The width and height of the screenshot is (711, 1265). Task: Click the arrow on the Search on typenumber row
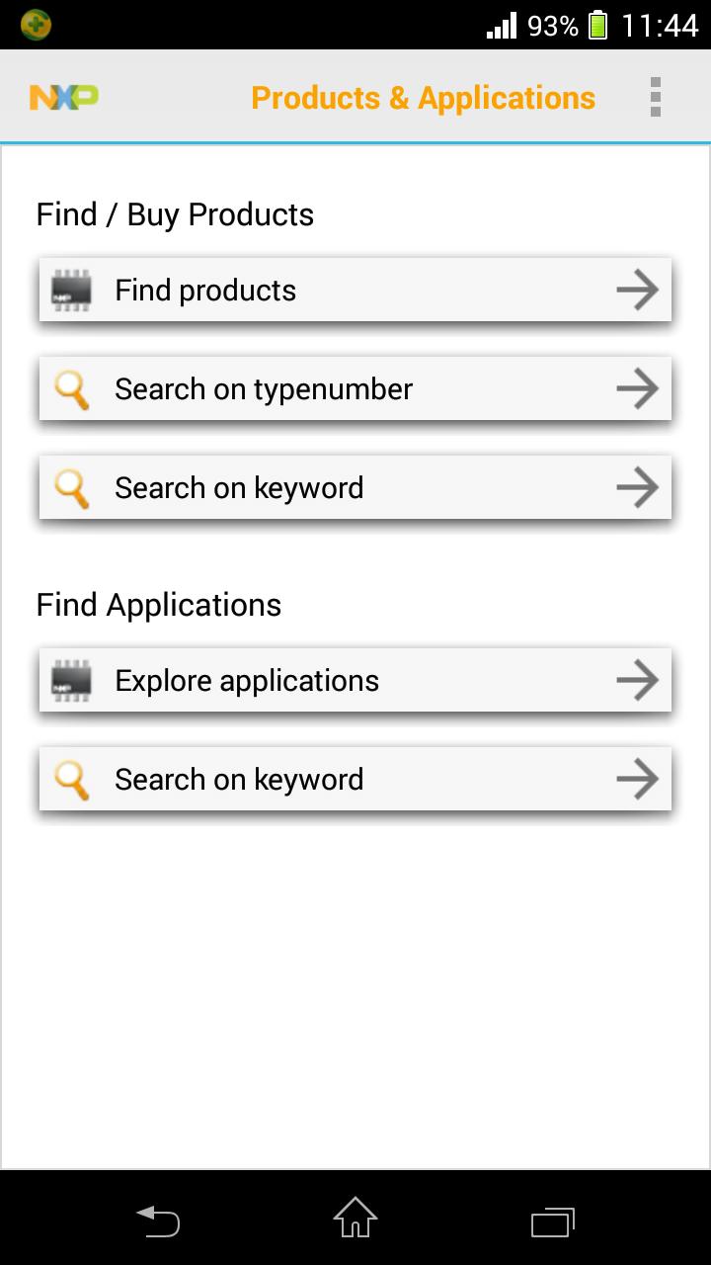coord(638,389)
